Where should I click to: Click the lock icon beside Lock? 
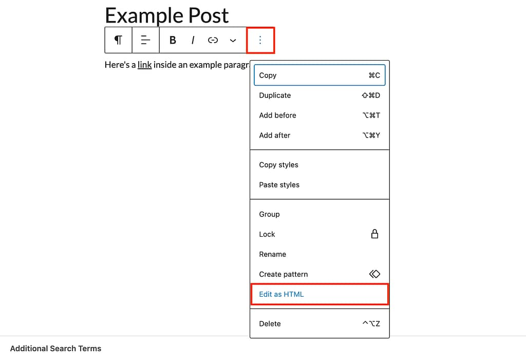(x=374, y=234)
